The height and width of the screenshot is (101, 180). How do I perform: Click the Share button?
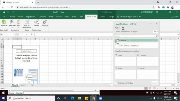click(x=174, y=17)
